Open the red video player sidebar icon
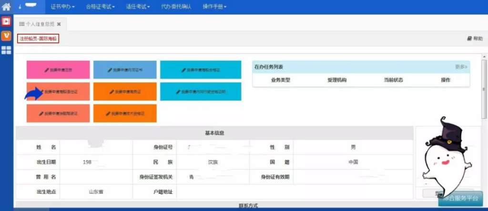488x211 pixels. 6,21
